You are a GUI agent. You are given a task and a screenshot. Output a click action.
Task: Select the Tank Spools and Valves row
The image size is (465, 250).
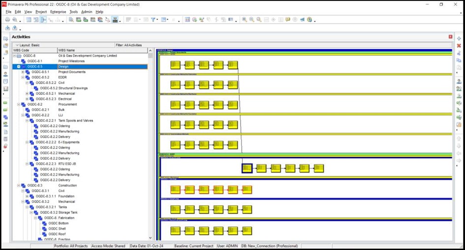(80, 121)
